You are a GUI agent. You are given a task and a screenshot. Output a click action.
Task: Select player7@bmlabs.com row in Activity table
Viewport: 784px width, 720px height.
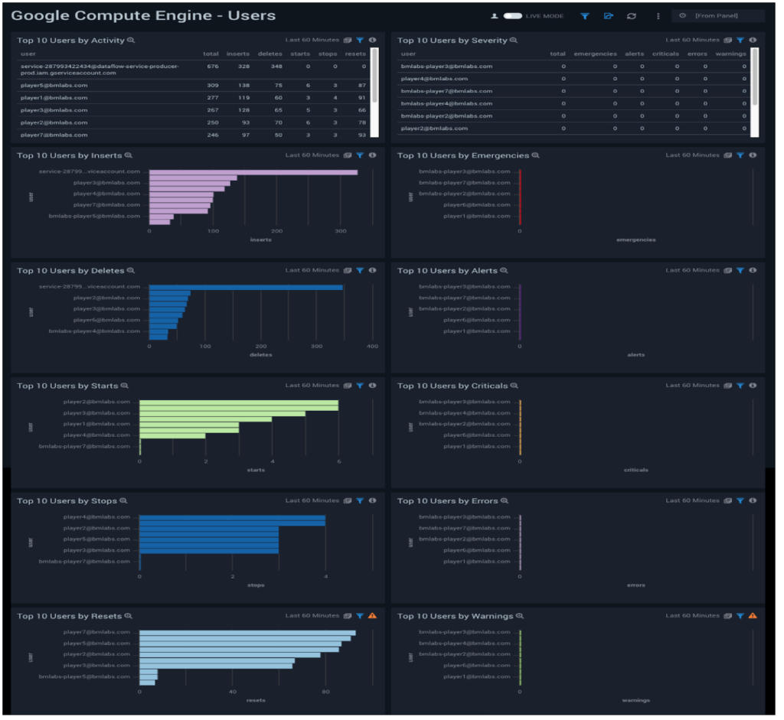click(195, 136)
